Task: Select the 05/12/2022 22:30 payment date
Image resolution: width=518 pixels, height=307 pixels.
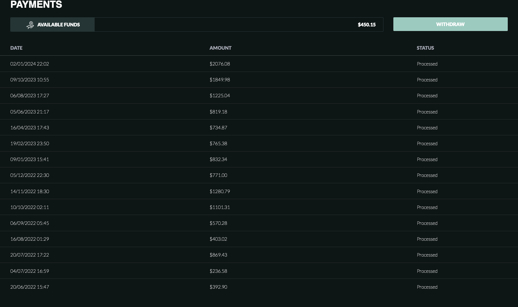Action: coord(30,175)
